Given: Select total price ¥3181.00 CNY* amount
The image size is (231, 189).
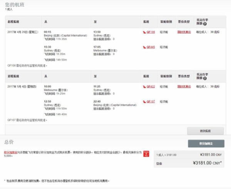Looking at the screenshot, I should pyautogui.click(x=207, y=163).
